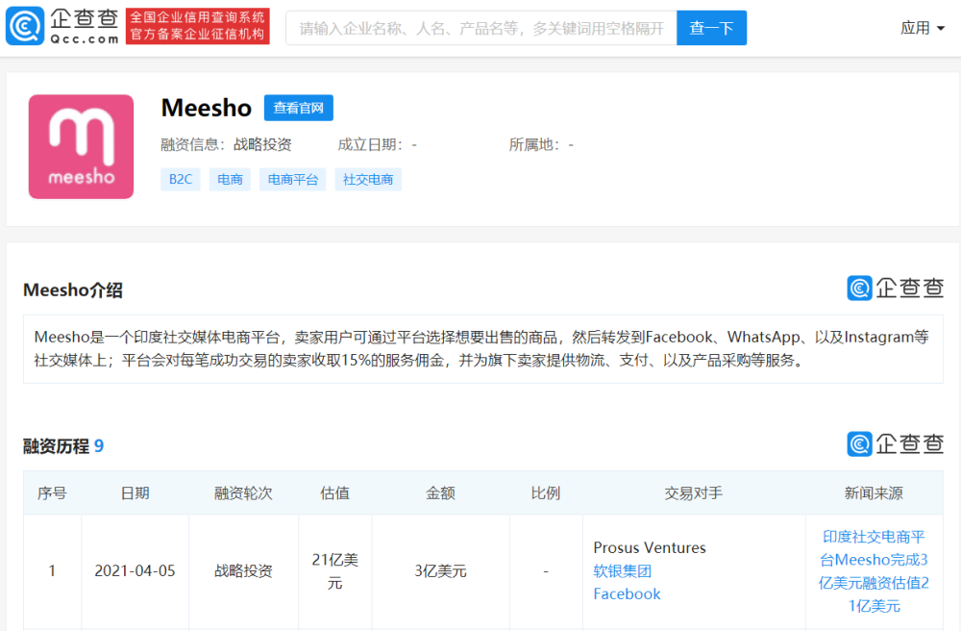
Task: Click the 3亿美元 amount cell
Action: pos(441,571)
